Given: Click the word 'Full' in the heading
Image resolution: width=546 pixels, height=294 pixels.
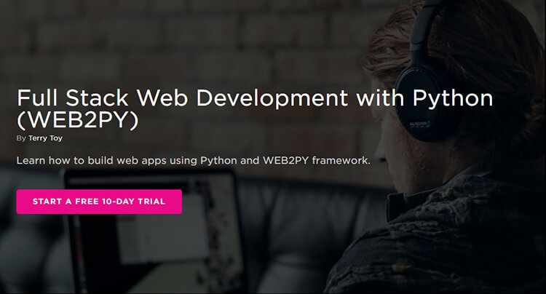Looking at the screenshot, I should [37, 98].
